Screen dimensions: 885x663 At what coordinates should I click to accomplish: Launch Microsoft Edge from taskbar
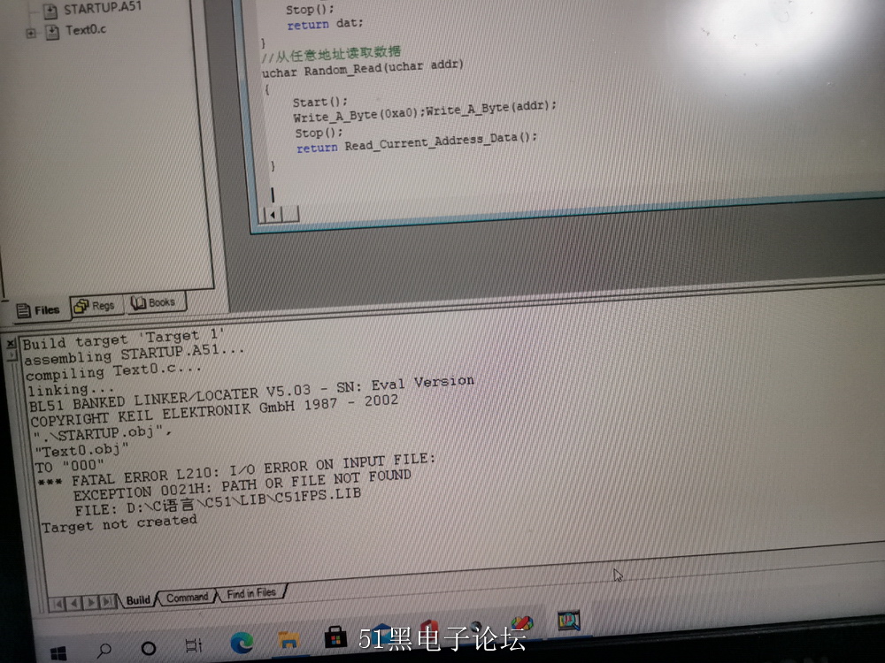242,643
